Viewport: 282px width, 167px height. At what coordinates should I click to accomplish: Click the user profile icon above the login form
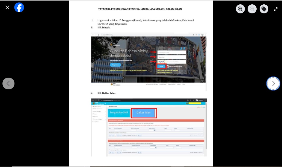pos(181,48)
